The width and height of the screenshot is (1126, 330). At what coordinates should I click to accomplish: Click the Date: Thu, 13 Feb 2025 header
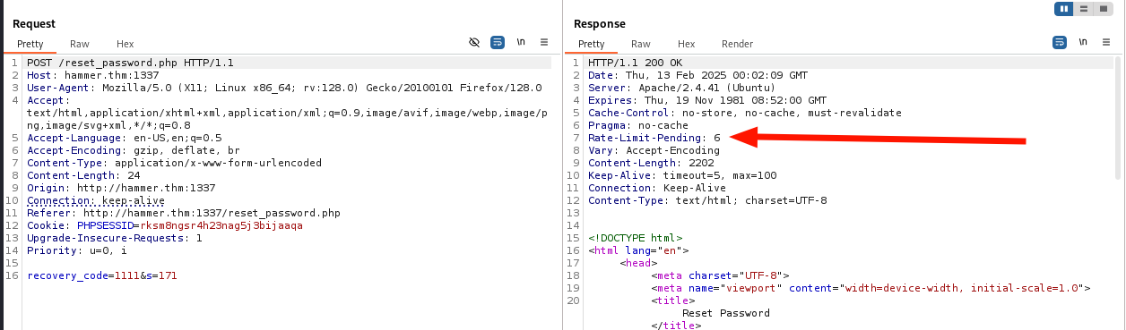pyautogui.click(x=697, y=75)
